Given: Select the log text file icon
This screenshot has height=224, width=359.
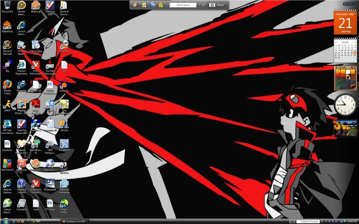Looking at the screenshot, I should pyautogui.click(x=64, y=66).
